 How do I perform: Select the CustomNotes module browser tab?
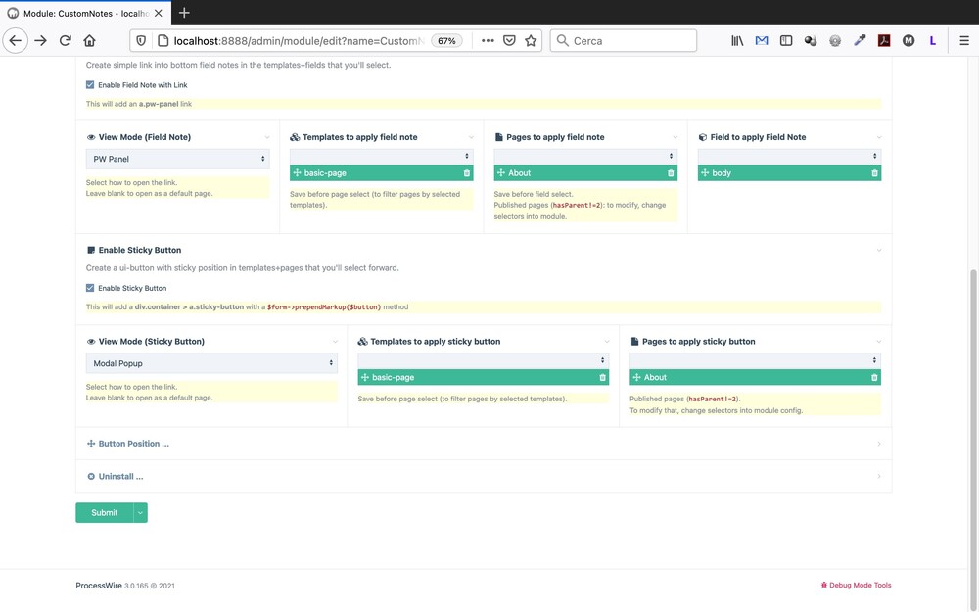tap(85, 13)
